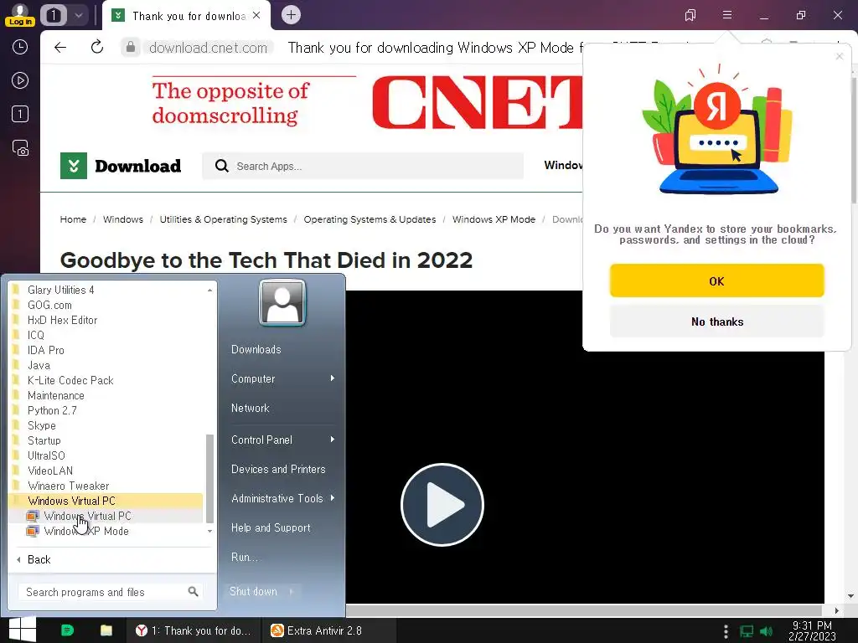Open the Run... dialog entry
Image resolution: width=858 pixels, height=643 pixels.
tap(244, 557)
